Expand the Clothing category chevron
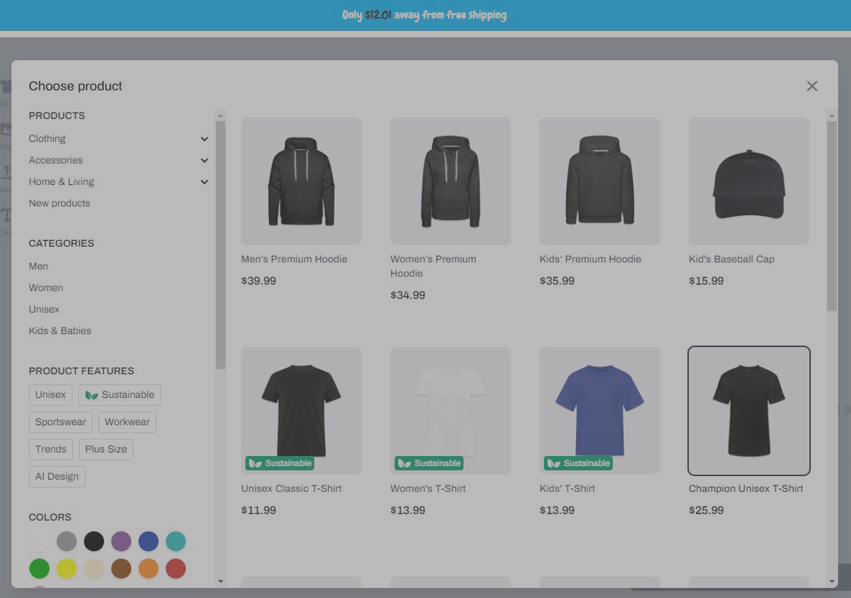The image size is (851, 598). coord(204,139)
